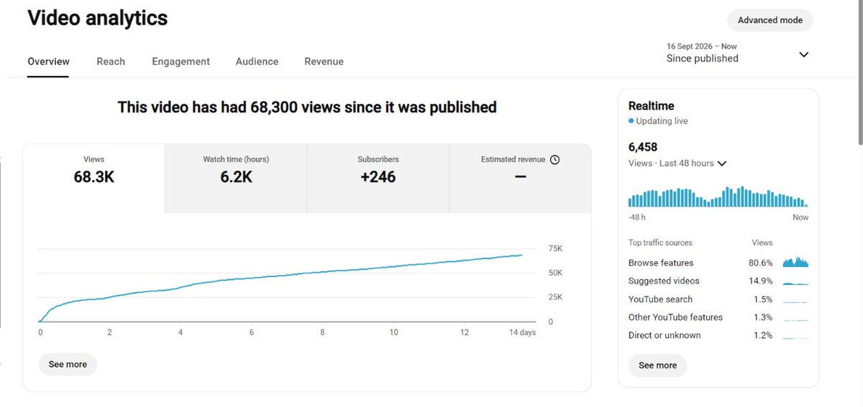Go to the Revenue tab

tap(324, 62)
